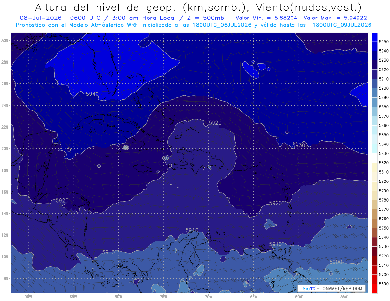Click the 22N latitude label
Screen dimensions: 390x301
(x=5, y=127)
